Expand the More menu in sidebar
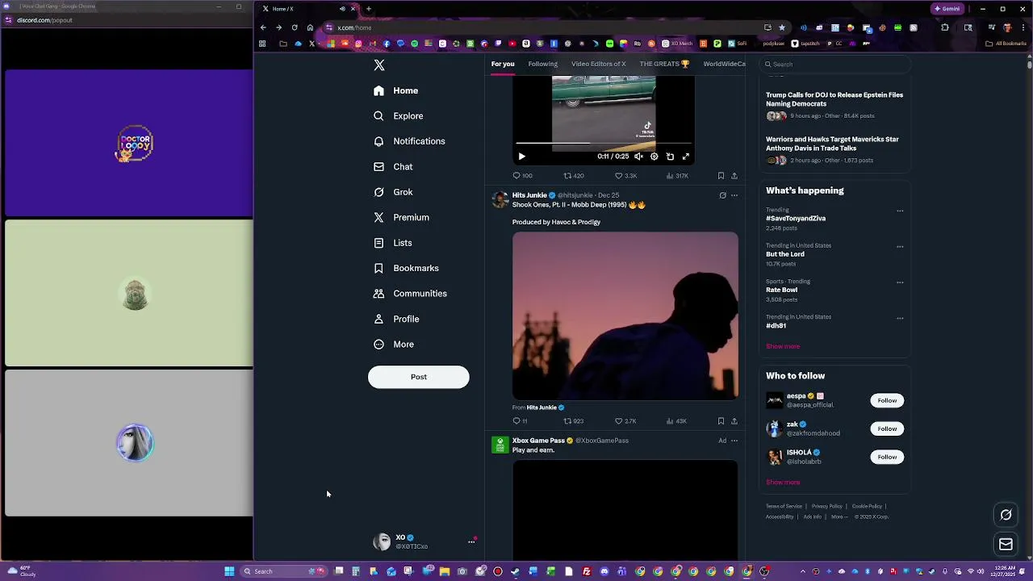Viewport: 1033px width, 581px height. coord(395,345)
